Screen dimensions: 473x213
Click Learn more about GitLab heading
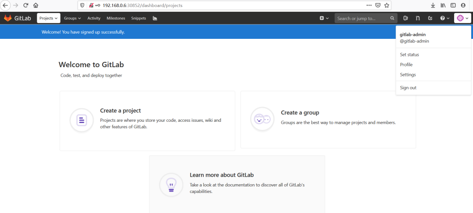coord(222,175)
